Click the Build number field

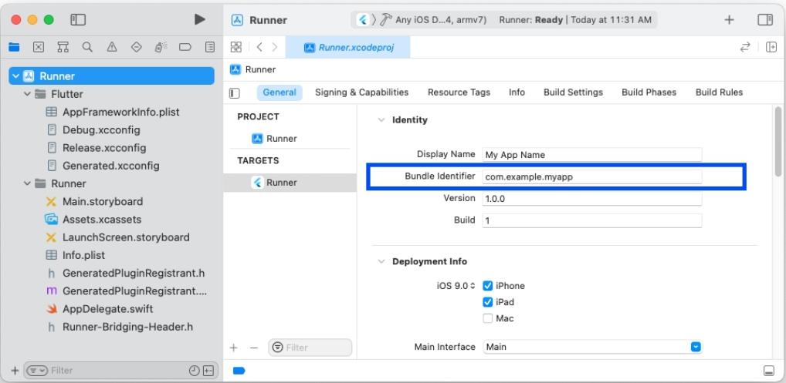tap(592, 220)
